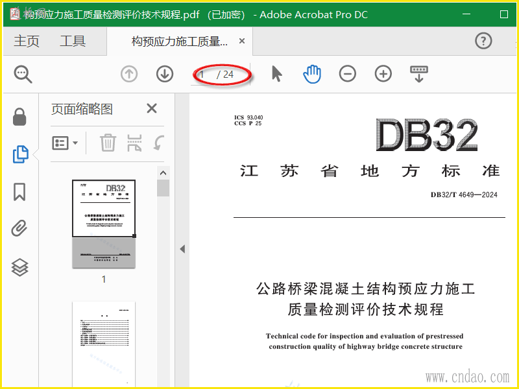Click the large DB32 logo text
This screenshot has height=389, width=519.
427,135
